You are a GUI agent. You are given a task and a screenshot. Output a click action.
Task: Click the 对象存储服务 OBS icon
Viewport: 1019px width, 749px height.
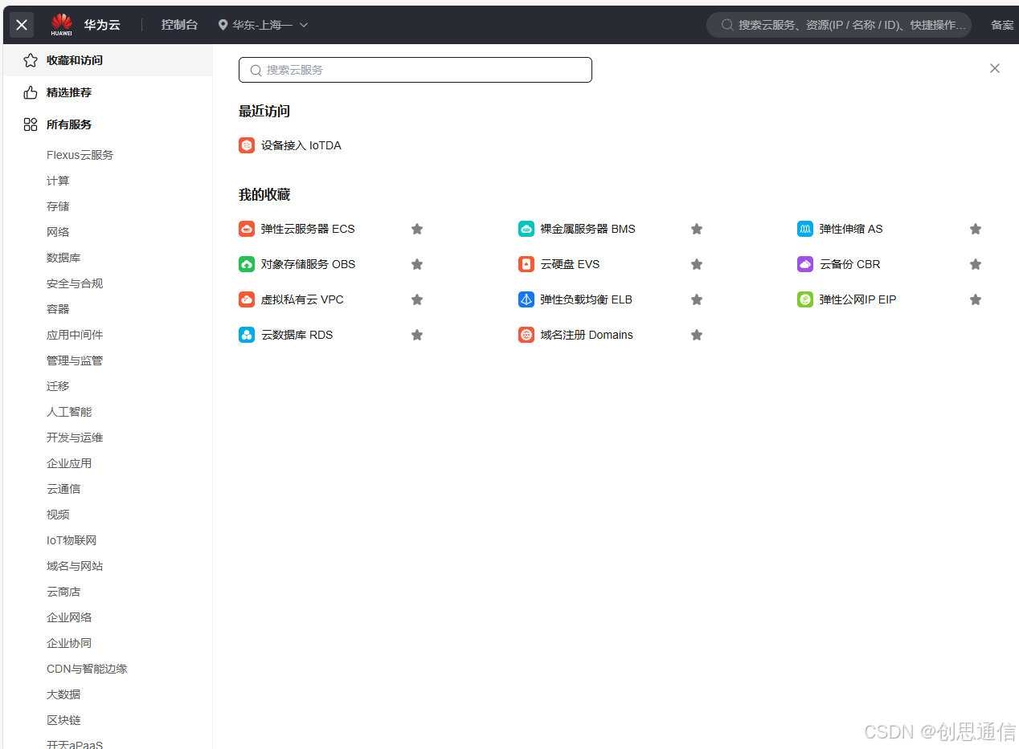coord(247,264)
